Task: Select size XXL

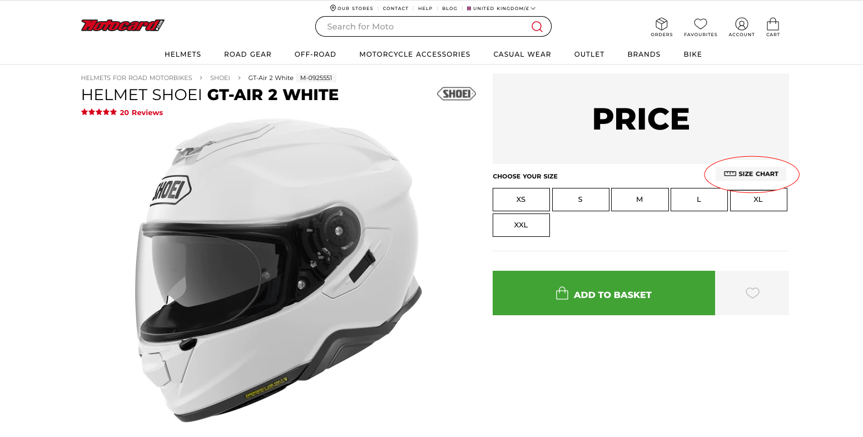Action: click(521, 225)
